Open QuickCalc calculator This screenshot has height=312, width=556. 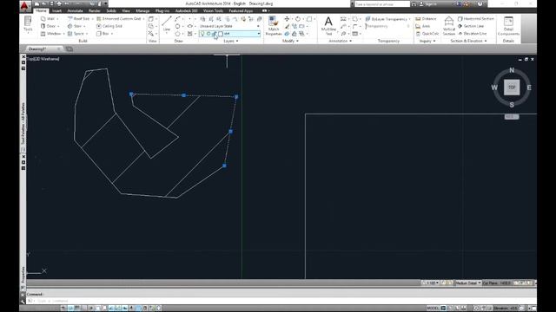[427, 34]
